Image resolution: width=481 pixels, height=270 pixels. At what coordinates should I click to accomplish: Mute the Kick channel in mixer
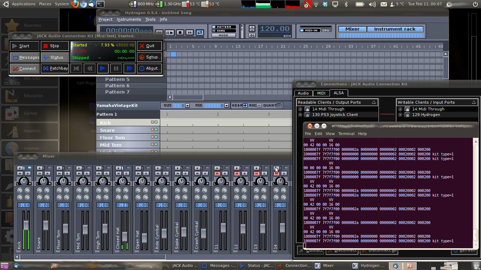click(x=20, y=174)
